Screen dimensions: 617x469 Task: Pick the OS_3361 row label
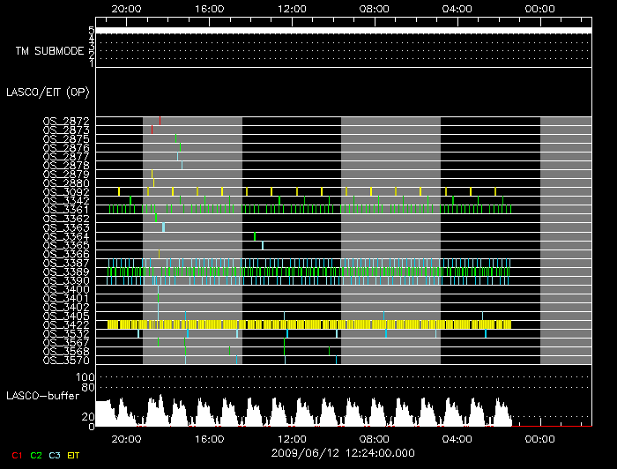[x=66, y=210]
